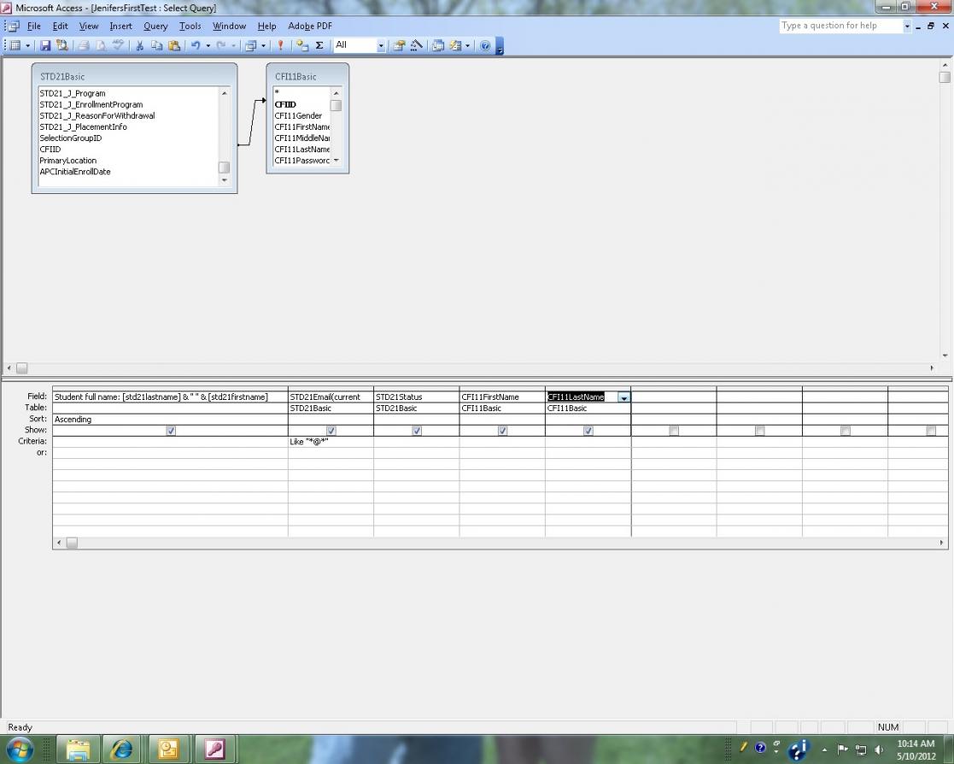The width and height of the screenshot is (954, 764).
Task: Click the Microsoft Access taskbar button
Action: coord(214,749)
